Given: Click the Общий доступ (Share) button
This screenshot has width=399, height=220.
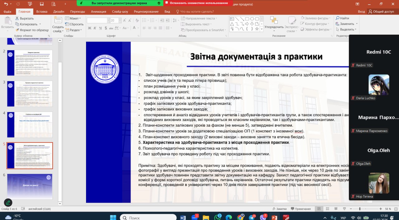Looking at the screenshot, I should tap(381, 12).
